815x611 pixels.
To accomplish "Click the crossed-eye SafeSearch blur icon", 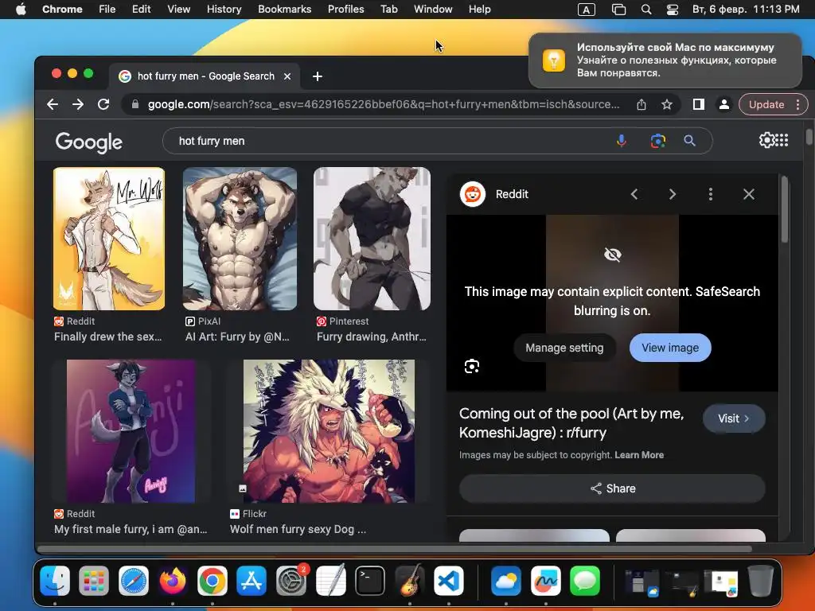I will point(612,255).
